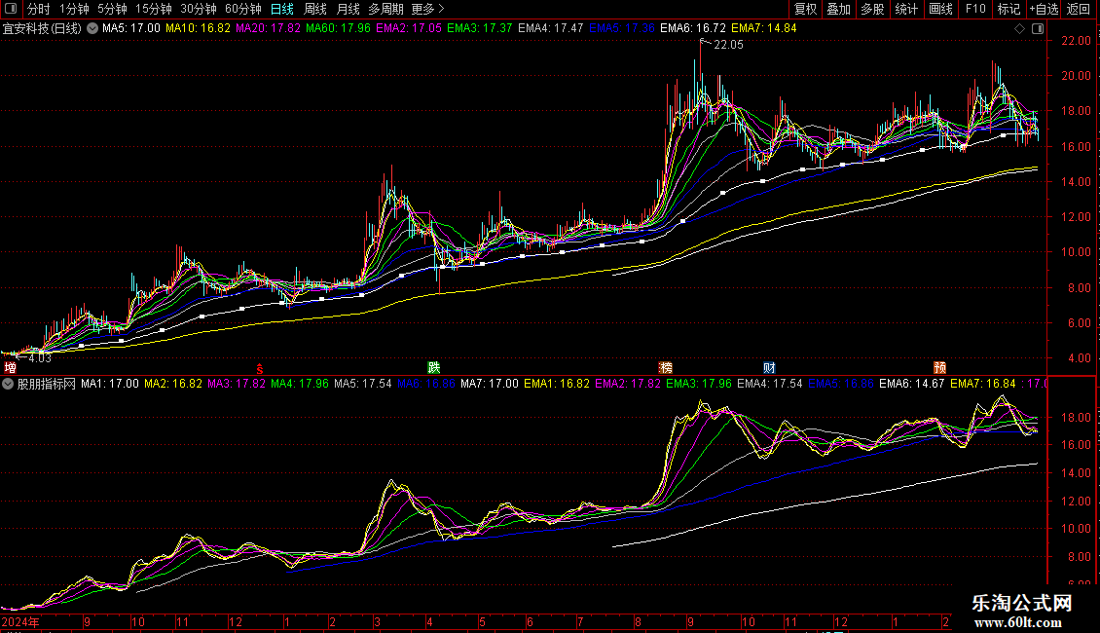
Task: Select the MA60: 17.96 label
Action: click(x=338, y=28)
